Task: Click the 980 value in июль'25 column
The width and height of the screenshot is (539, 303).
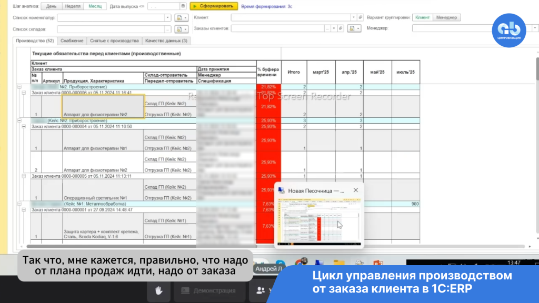Action: coord(415,204)
